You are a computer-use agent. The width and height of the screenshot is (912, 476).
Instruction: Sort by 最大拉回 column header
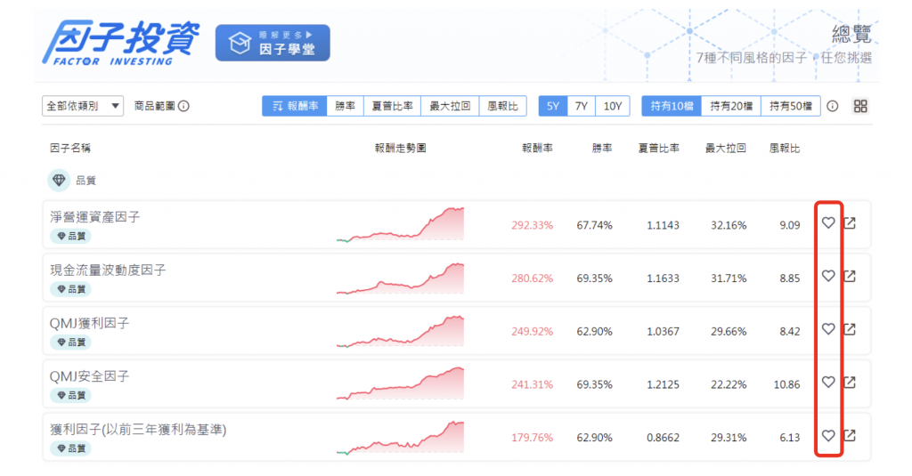725,148
